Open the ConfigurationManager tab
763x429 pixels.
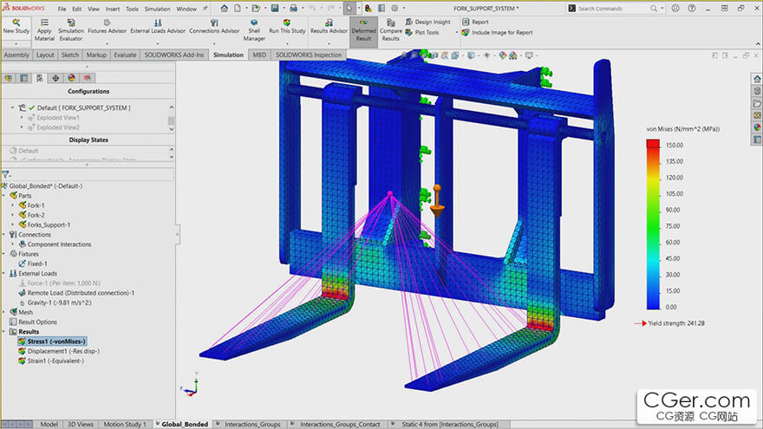point(40,78)
